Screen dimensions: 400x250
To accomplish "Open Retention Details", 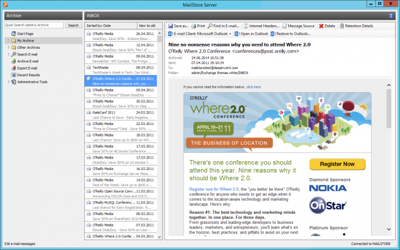I will tap(356, 26).
